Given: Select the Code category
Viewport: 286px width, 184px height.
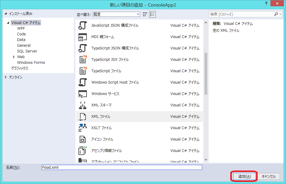Looking at the screenshot, I should [21, 34].
